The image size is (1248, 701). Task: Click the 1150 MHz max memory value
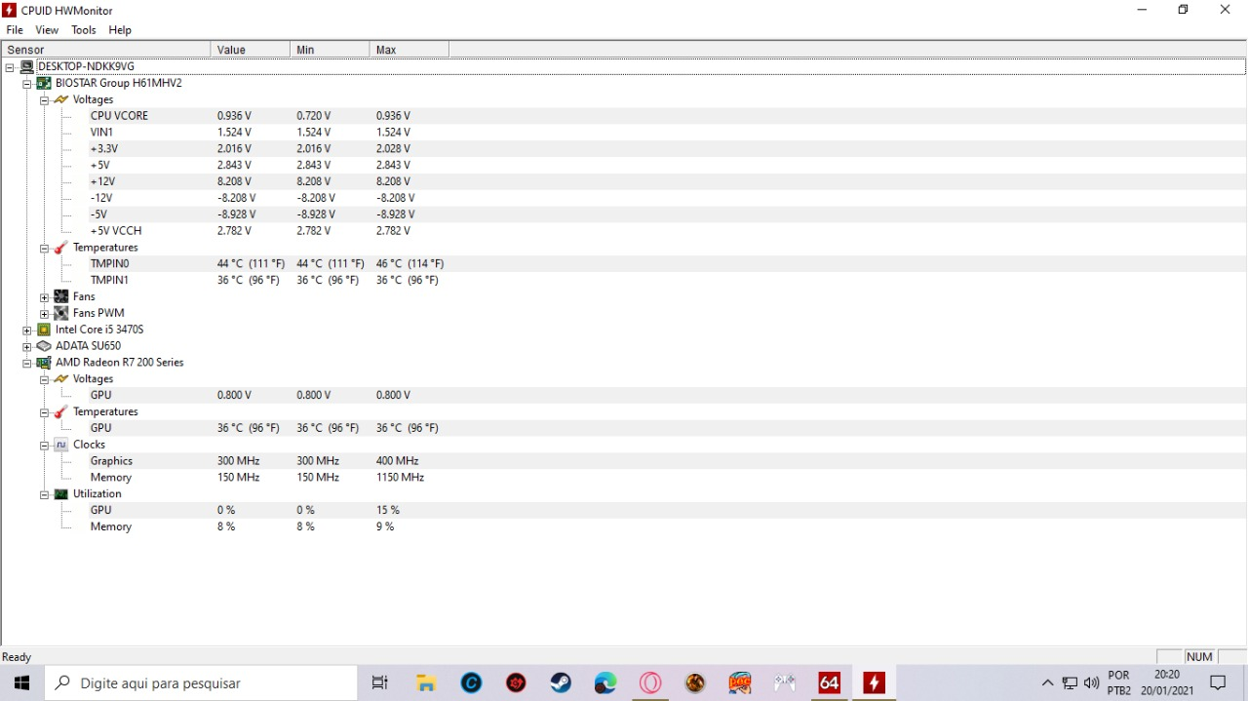point(400,478)
